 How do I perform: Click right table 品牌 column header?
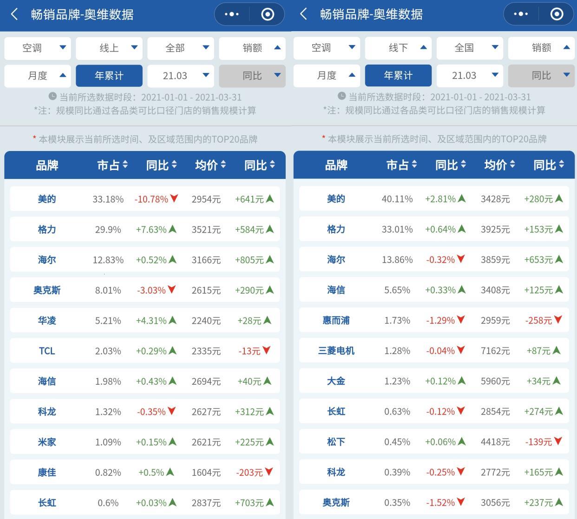tap(336, 165)
